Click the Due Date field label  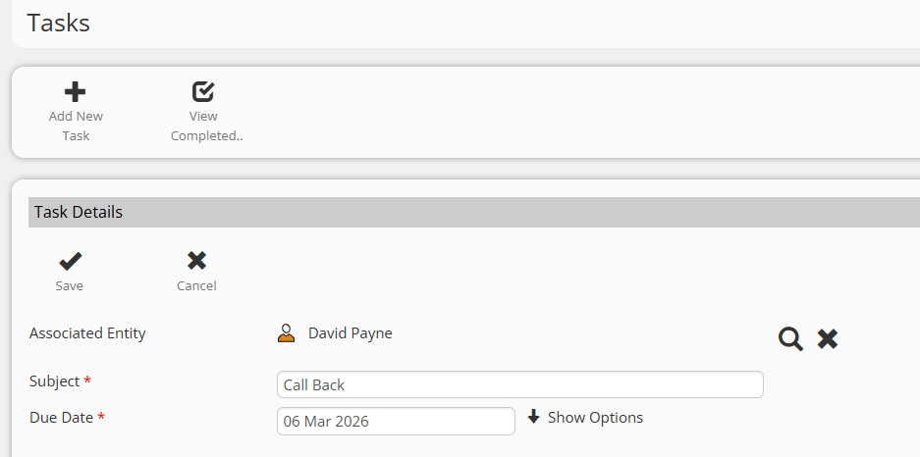coord(62,418)
